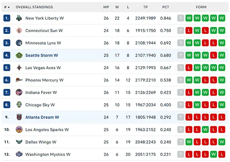Click the upcoming match ? badge for New York Liberty
The width and height of the screenshot is (230, 162).
coord(181,18)
